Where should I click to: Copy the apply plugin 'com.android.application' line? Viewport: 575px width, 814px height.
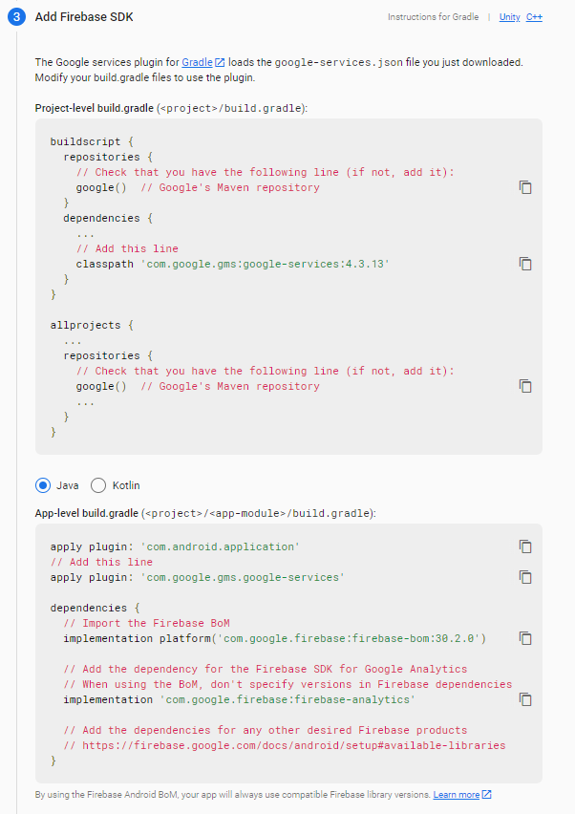click(525, 546)
